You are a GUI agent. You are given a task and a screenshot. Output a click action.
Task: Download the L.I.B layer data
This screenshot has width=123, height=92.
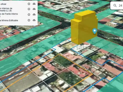34,9
